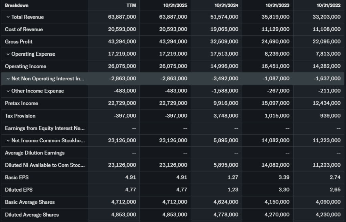Select the Operating Income row label
Screen dimensions: 346x222
click(x=25, y=66)
